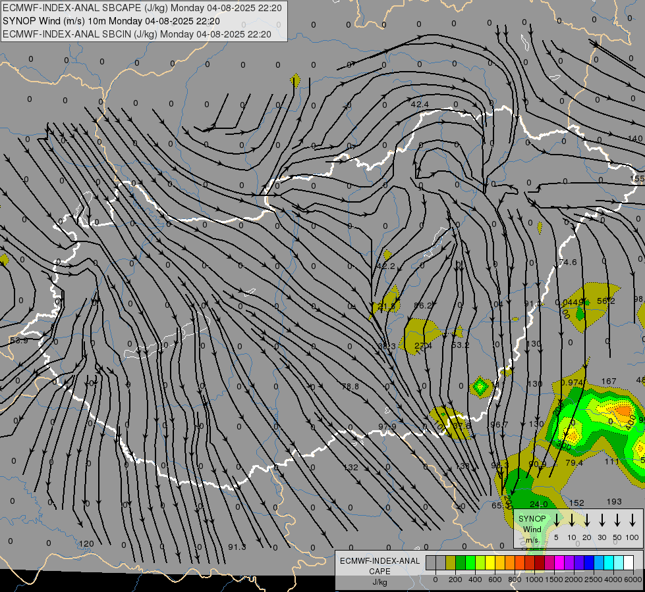Select the pure blue swatch before 2500
The image size is (645, 592).
click(x=589, y=563)
